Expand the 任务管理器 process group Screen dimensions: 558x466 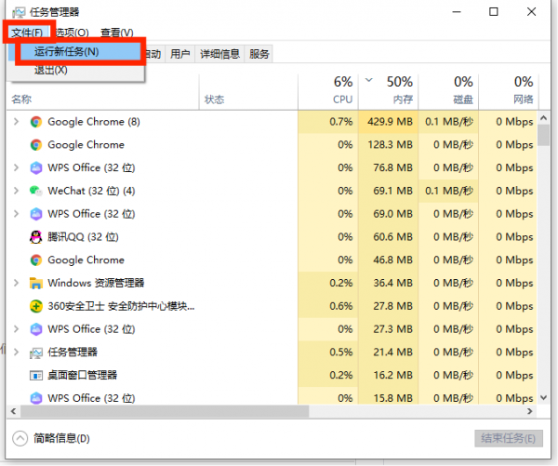tap(16, 353)
